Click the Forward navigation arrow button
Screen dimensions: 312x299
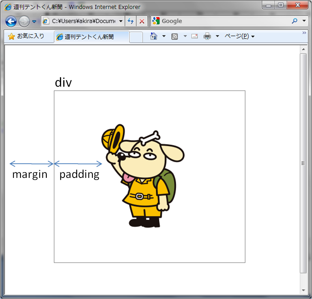coord(24,21)
